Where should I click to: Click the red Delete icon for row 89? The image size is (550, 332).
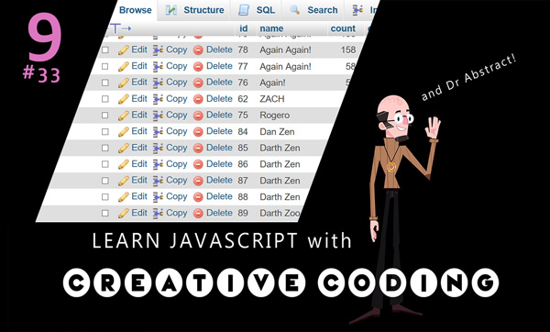[198, 213]
